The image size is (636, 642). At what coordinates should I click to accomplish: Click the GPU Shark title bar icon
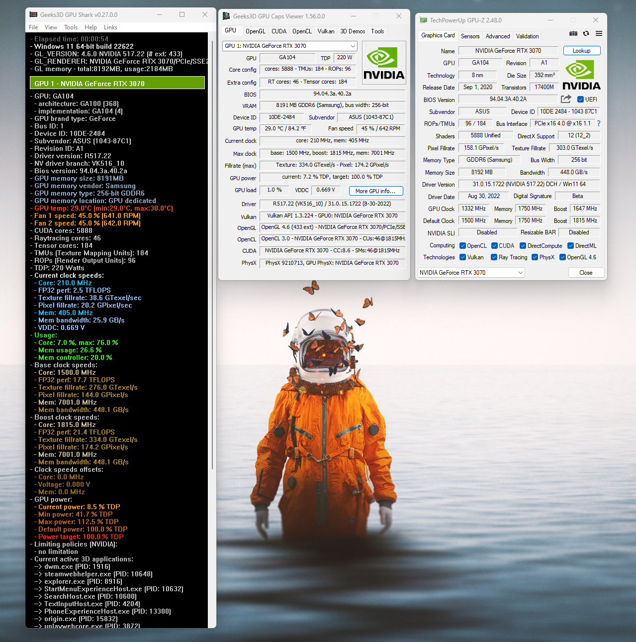33,14
